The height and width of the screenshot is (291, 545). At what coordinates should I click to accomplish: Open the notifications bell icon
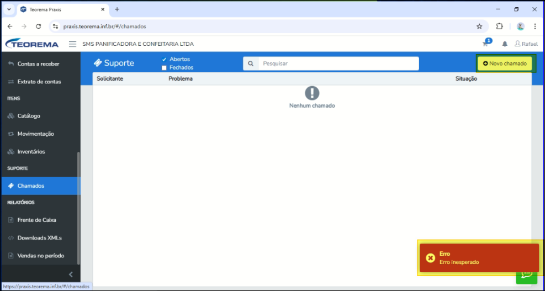[504, 44]
